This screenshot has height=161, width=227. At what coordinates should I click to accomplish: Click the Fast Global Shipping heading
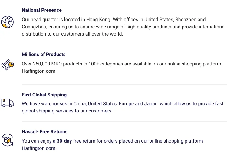[x=44, y=95]
